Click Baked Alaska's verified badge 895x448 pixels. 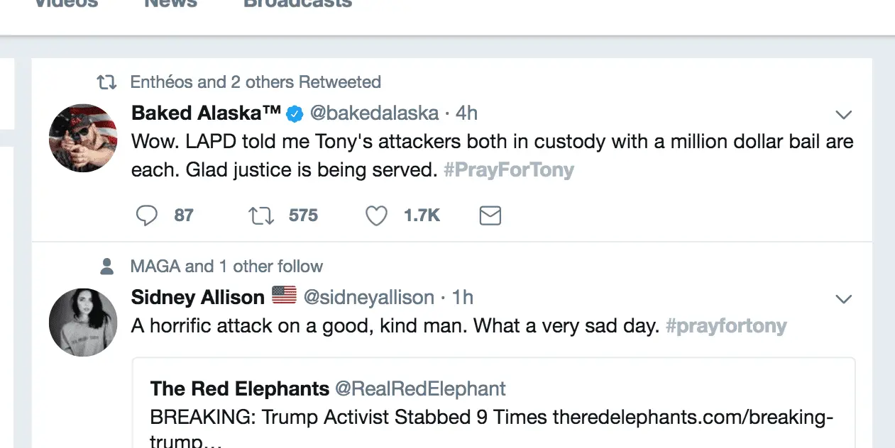[x=295, y=113]
